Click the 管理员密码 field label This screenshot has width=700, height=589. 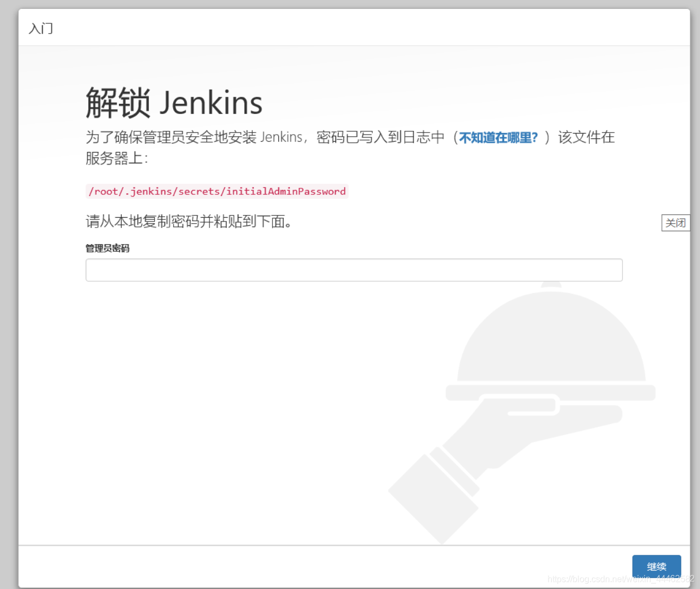(107, 248)
